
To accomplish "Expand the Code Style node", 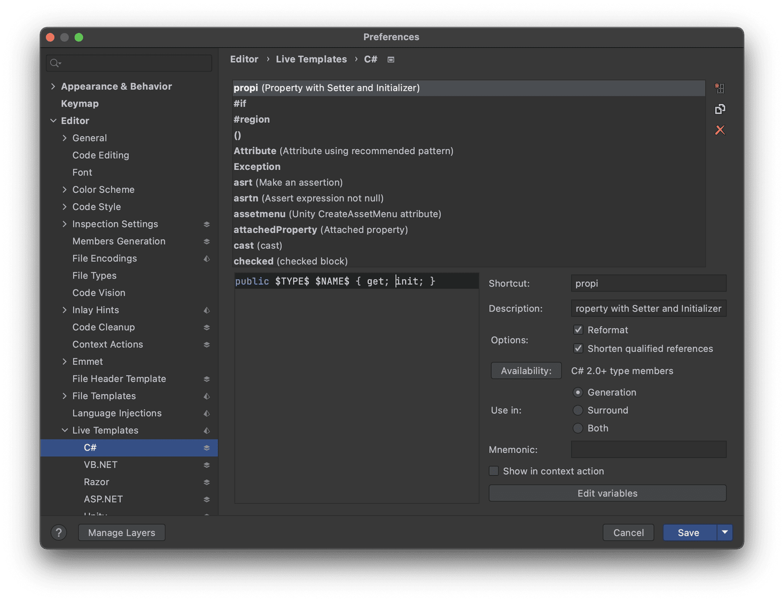I will point(65,207).
